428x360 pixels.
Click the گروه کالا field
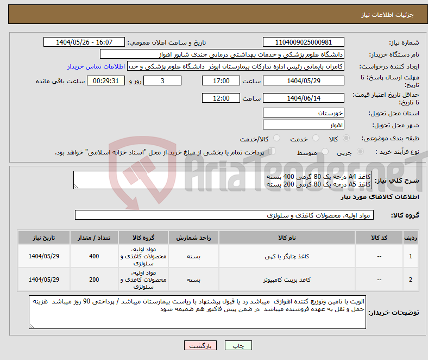coord(224,215)
